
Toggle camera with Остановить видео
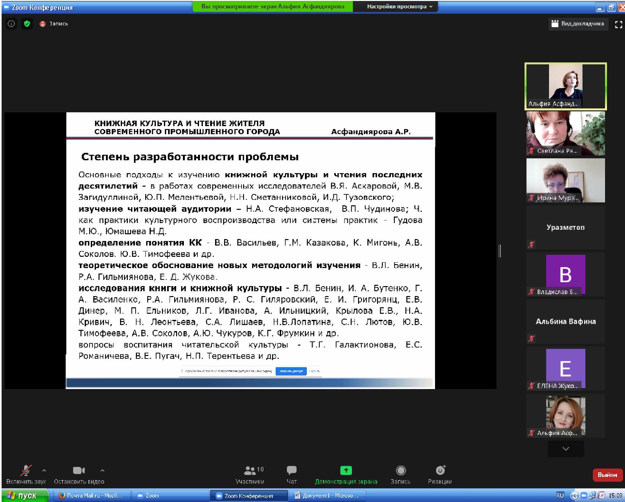79,471
